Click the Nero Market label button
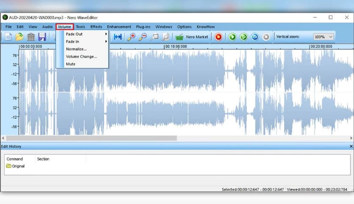Image resolution: width=354 pixels, height=204 pixels. click(197, 37)
